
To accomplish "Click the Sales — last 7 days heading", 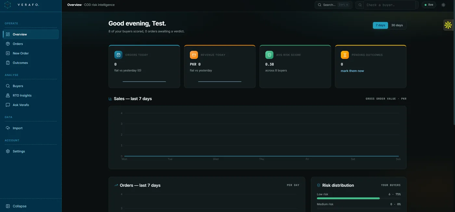I will pos(133,99).
